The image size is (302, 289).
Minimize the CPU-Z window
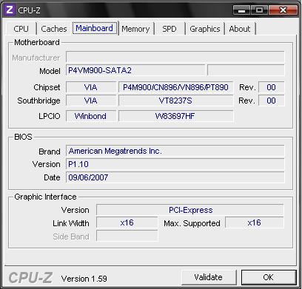(x=242, y=10)
